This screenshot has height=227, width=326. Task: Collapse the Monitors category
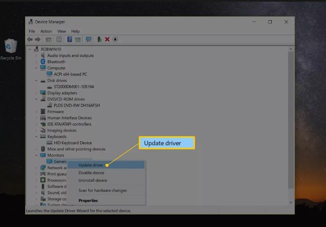(x=37, y=155)
